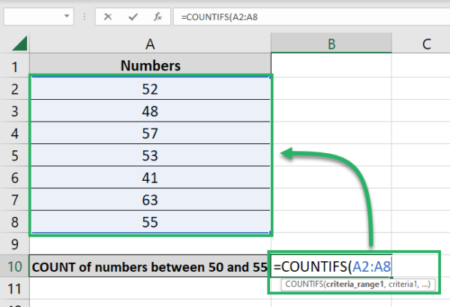Click the cell containing 53
The width and height of the screenshot is (450, 307).
point(150,155)
